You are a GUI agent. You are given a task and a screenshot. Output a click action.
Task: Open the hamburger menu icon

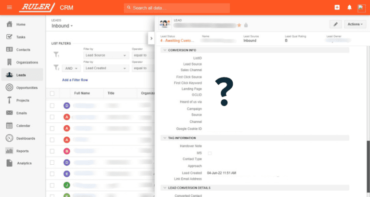click(10, 8)
